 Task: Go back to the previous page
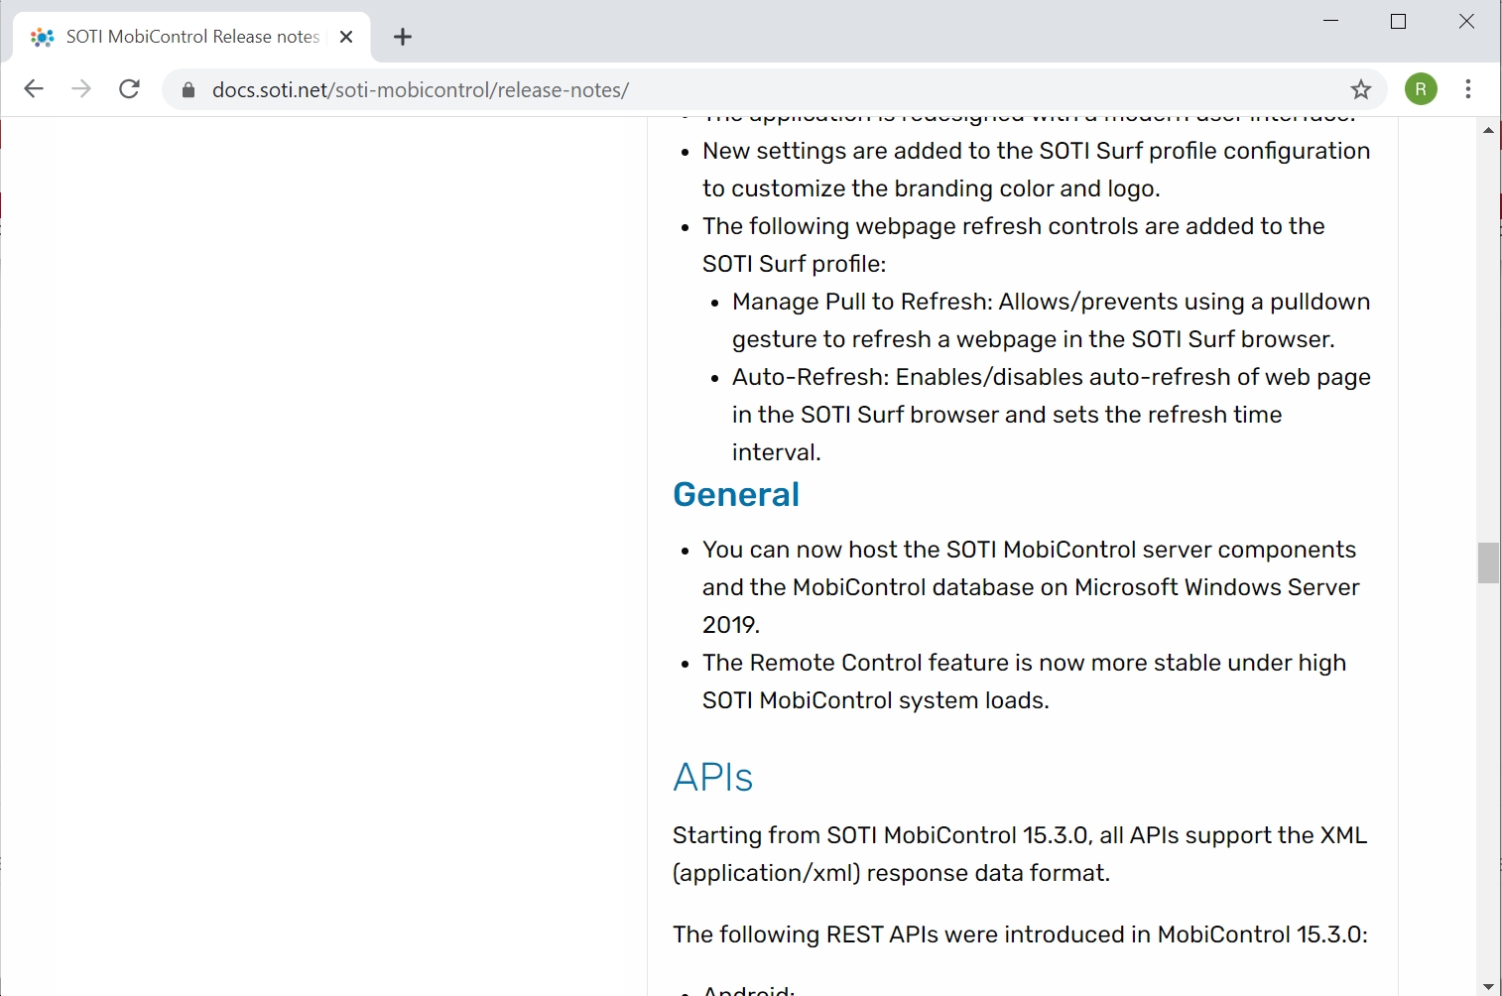[x=34, y=89]
